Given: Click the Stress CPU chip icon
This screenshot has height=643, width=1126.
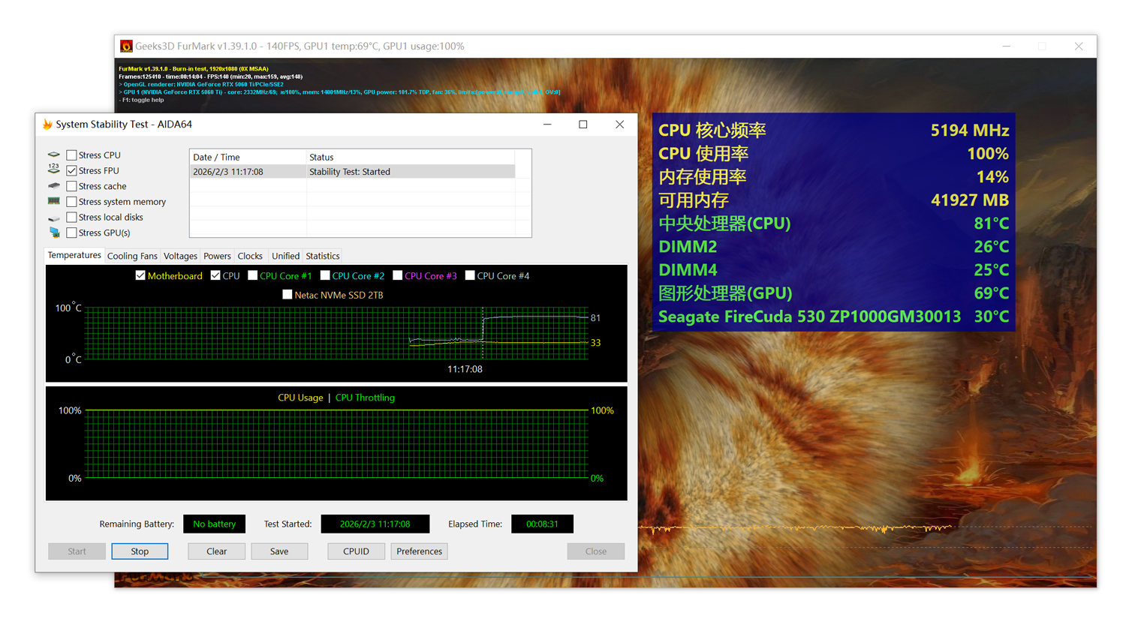Looking at the screenshot, I should (x=54, y=155).
